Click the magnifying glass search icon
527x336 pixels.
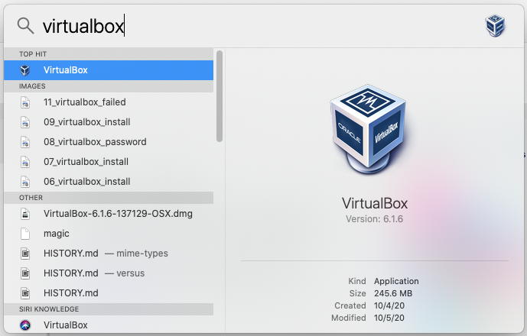click(25, 26)
